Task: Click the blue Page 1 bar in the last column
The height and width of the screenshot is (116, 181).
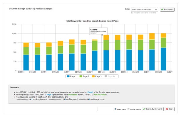Action: (163, 59)
